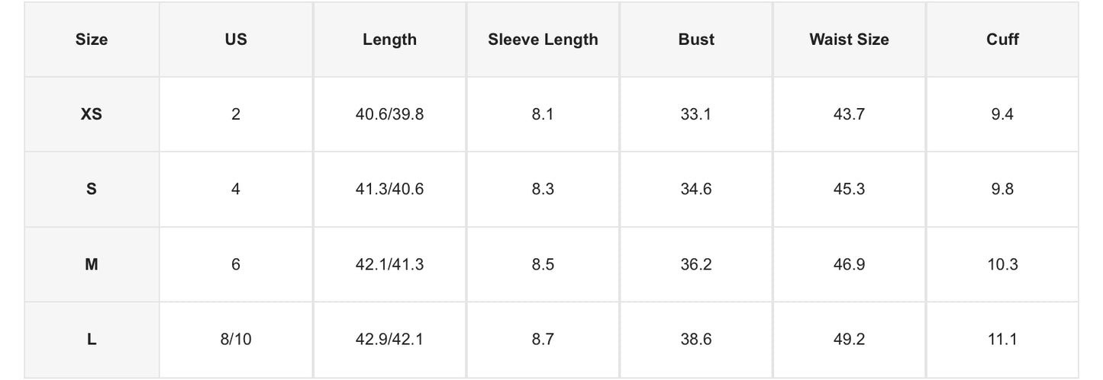Select the M size row label
Viewport: 1103px width, 380px height.
pos(92,264)
